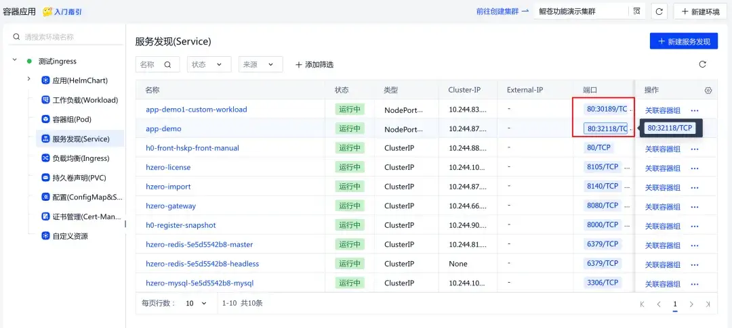Open the more actions menu for app-demo1-custom-workload

coord(694,110)
